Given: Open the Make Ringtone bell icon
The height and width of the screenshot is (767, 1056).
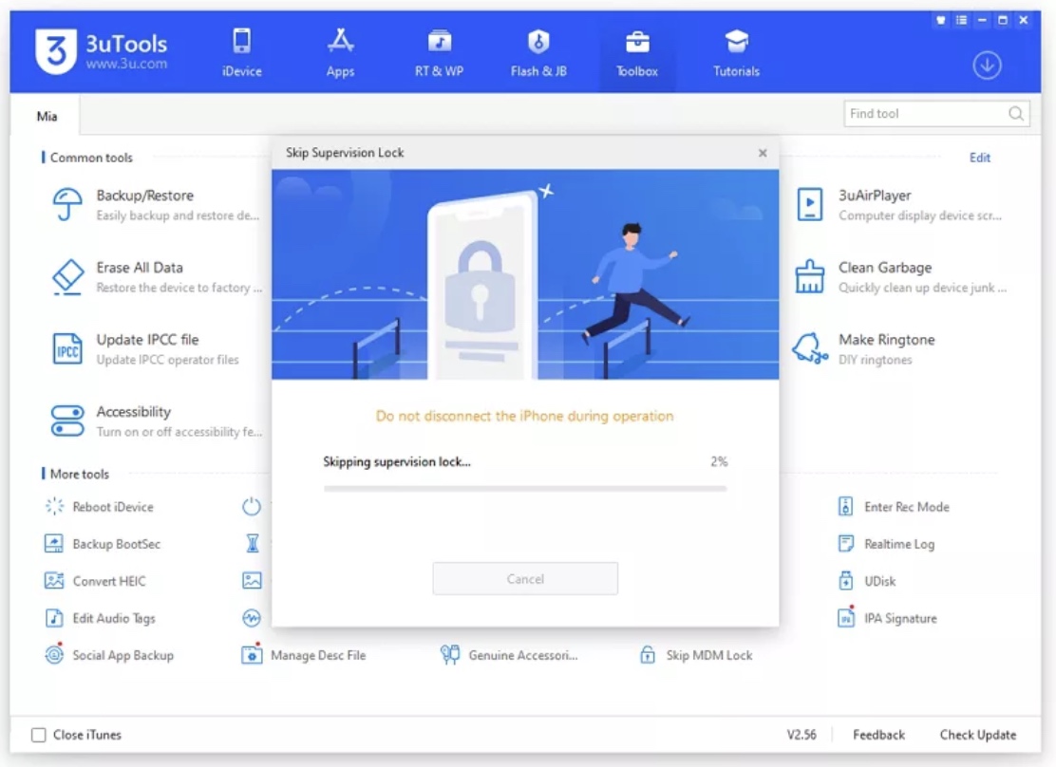Looking at the screenshot, I should [809, 348].
